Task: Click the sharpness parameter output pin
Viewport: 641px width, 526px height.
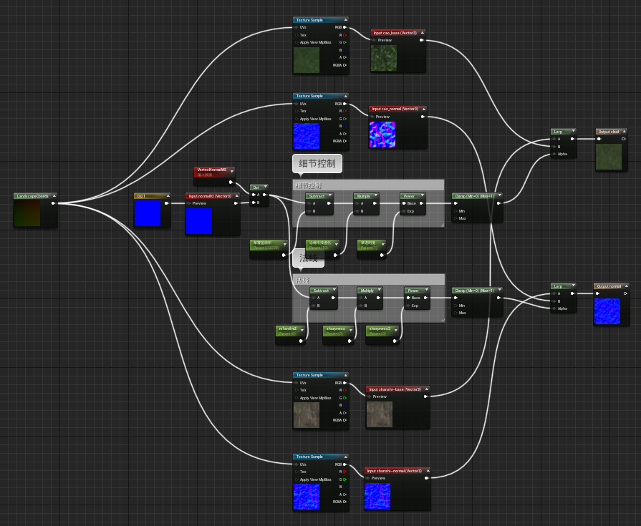Action: coord(350,341)
